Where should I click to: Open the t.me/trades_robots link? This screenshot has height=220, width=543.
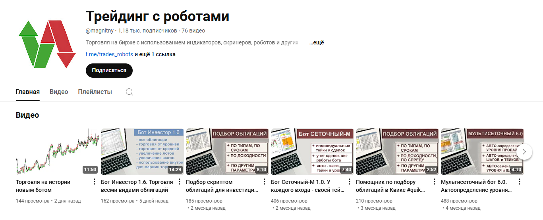[x=109, y=54]
